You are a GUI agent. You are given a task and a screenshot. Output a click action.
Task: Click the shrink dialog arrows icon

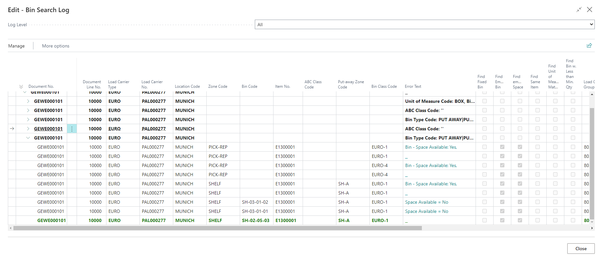pos(579,10)
